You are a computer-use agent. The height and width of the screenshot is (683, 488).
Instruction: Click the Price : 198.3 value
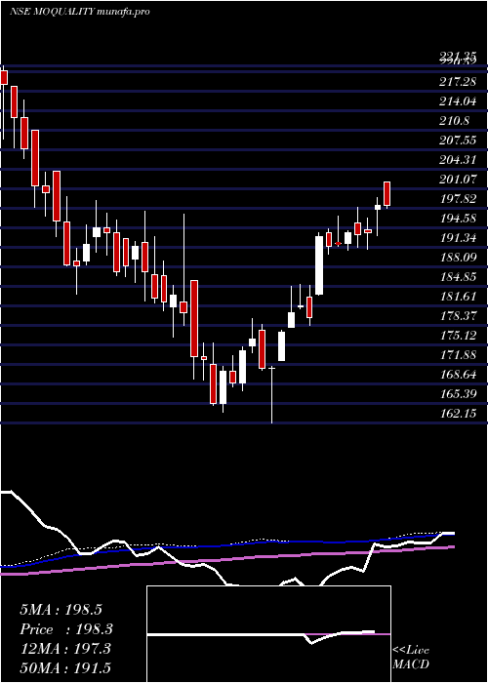66,629
